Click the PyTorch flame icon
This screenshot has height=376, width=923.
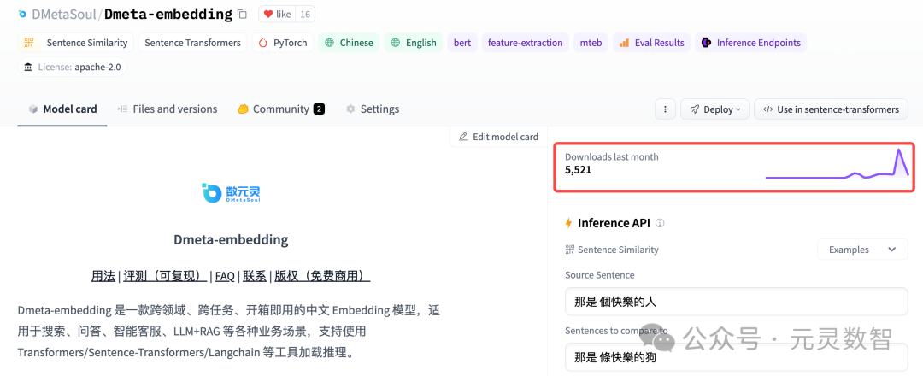(262, 43)
